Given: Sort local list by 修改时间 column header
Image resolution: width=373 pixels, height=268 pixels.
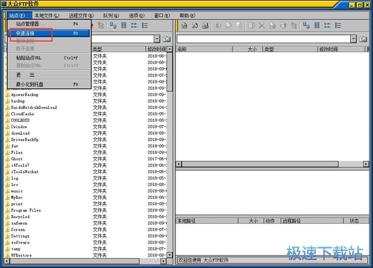Looking at the screenshot, I should (156, 49).
